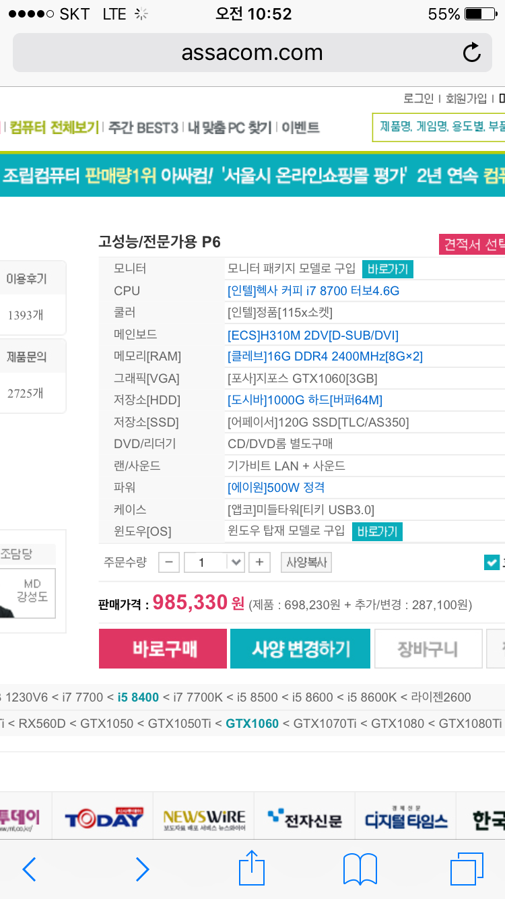
Task: Click 바로가기 in the 윈도우[OS] row
Action: (377, 531)
